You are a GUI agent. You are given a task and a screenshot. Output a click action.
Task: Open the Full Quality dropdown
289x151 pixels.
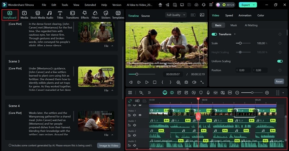[x=176, y=15]
